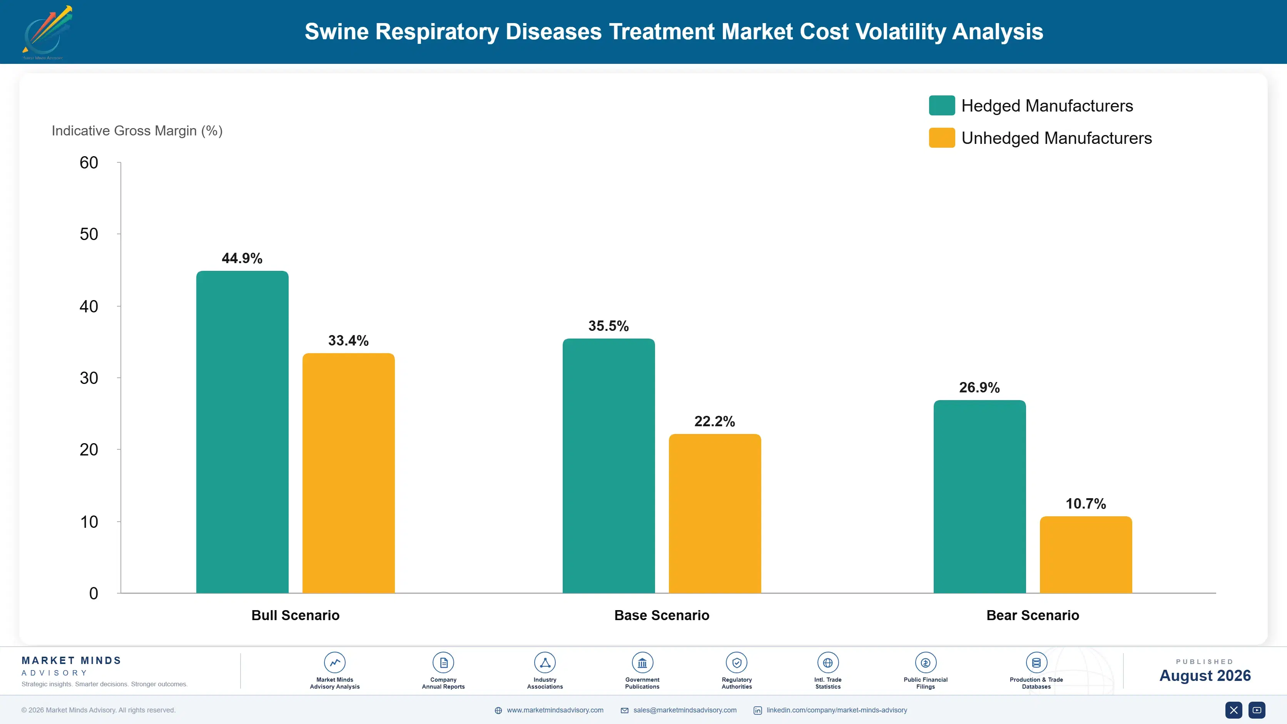This screenshot has height=724, width=1287.
Task: Click the 22.2% data label
Action: (714, 421)
